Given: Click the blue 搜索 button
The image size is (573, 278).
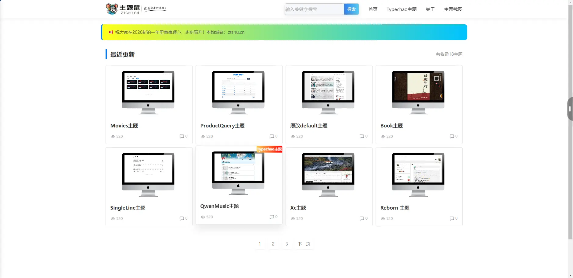Looking at the screenshot, I should tap(351, 9).
